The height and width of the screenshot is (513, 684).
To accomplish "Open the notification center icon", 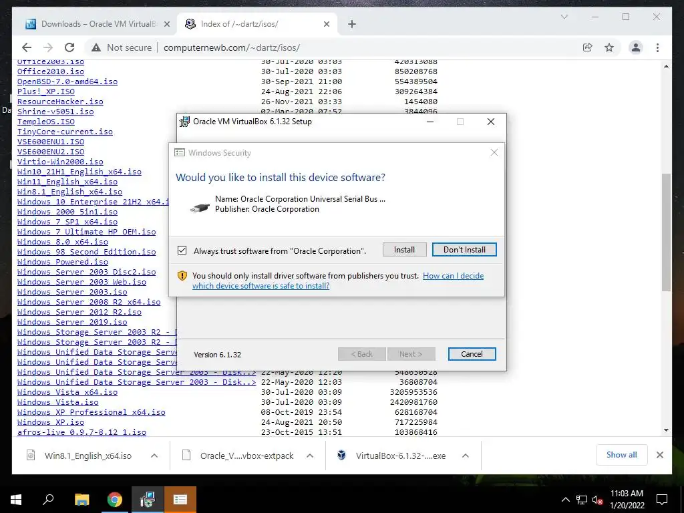I will 662,500.
